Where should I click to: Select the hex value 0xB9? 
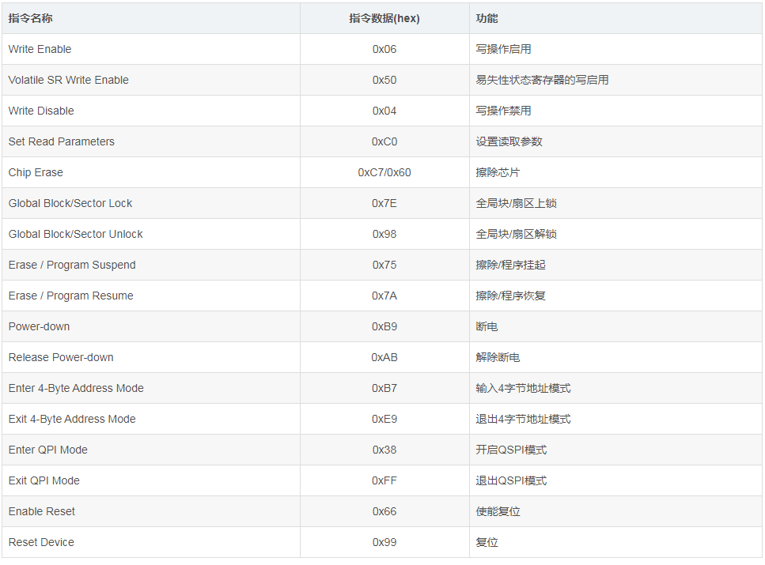click(384, 326)
